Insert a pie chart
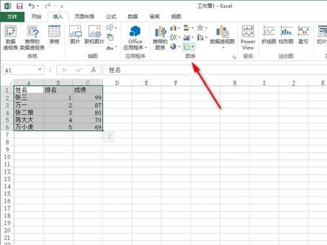This screenshot has width=327, height=245. point(173,46)
